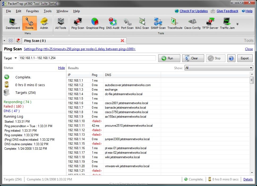The width and height of the screenshot is (257, 186).
Task: Select the row for autodiscover.jetstreamnetworks.com
Action: (x=158, y=85)
